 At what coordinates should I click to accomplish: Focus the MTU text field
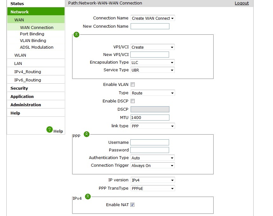coord(150,118)
